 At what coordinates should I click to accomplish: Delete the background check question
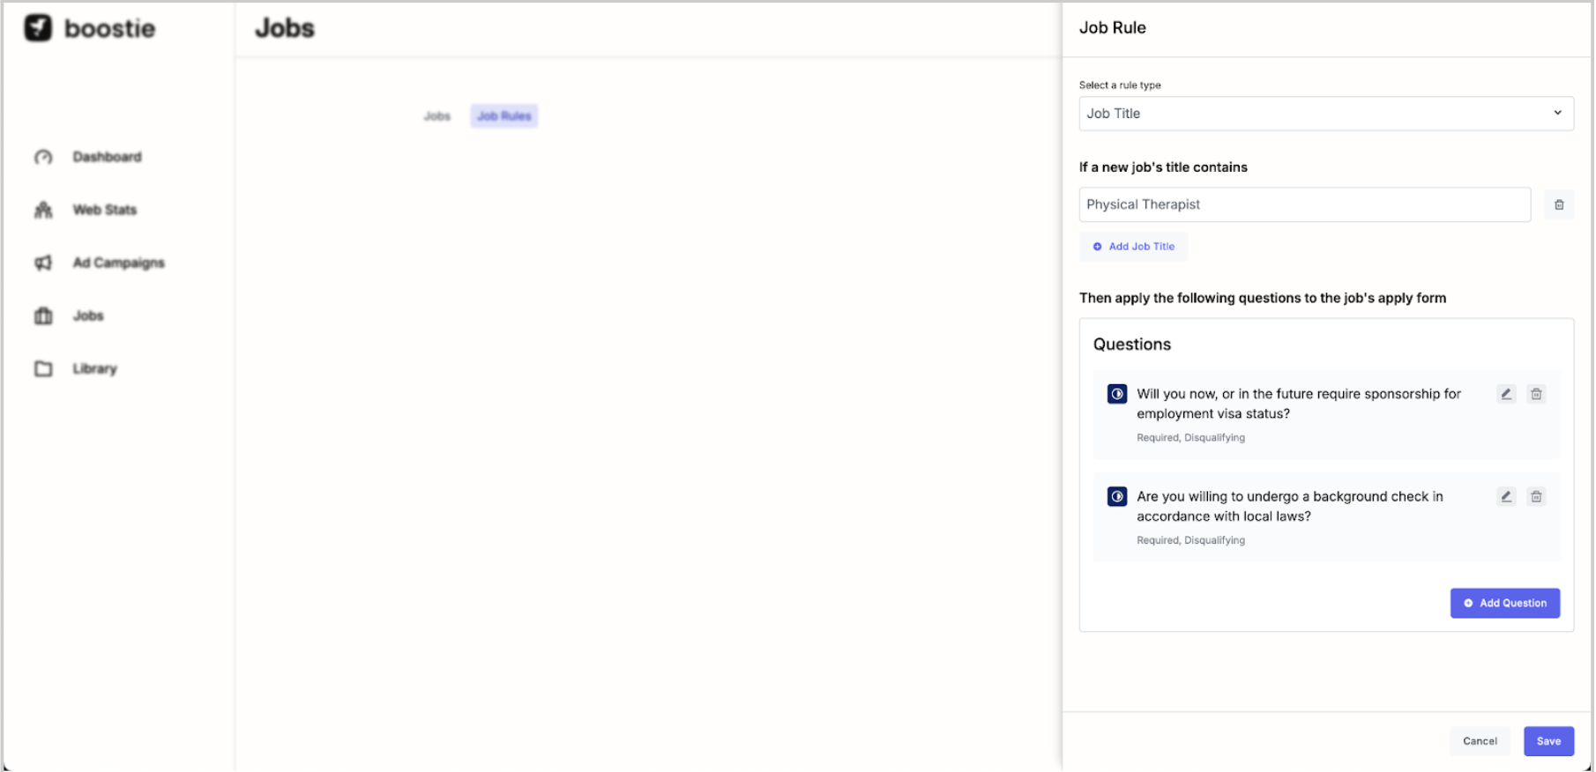pyautogui.click(x=1536, y=497)
